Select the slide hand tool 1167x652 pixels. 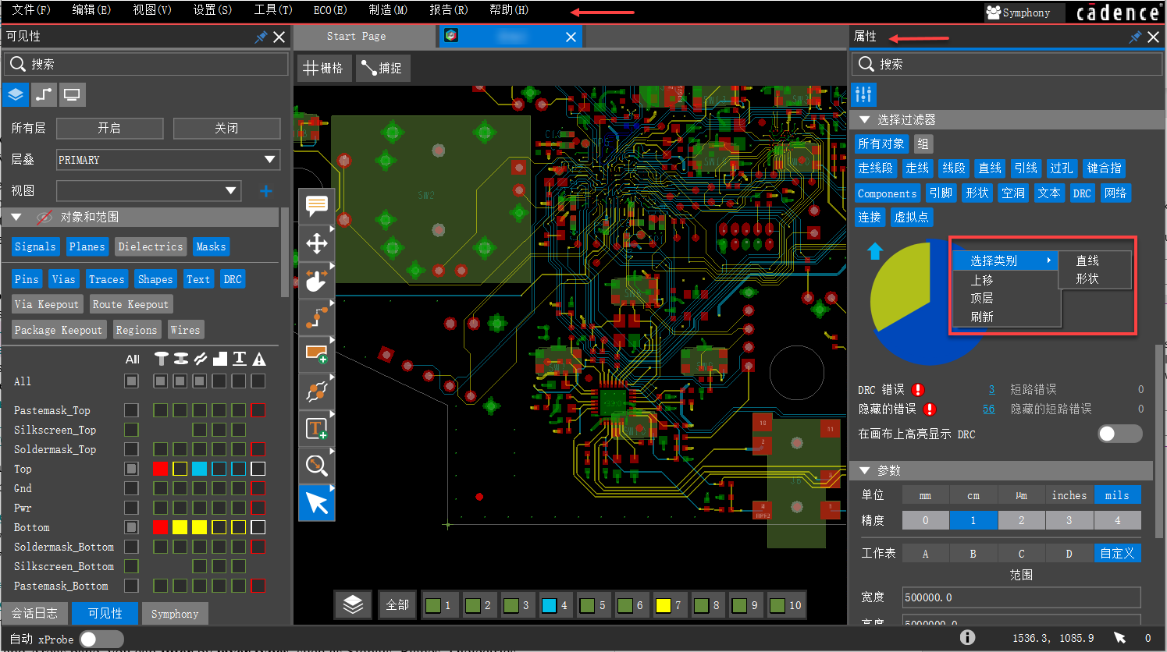pos(316,281)
